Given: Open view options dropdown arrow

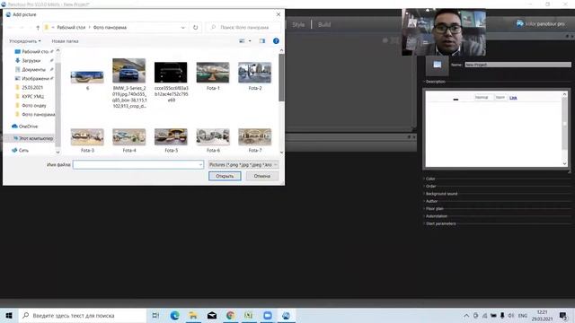Looking at the screenshot, I should pyautogui.click(x=250, y=41).
